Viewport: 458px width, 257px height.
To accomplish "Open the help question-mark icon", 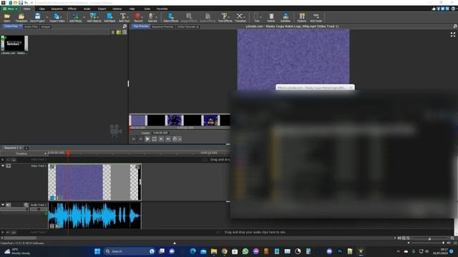I will [453, 9].
